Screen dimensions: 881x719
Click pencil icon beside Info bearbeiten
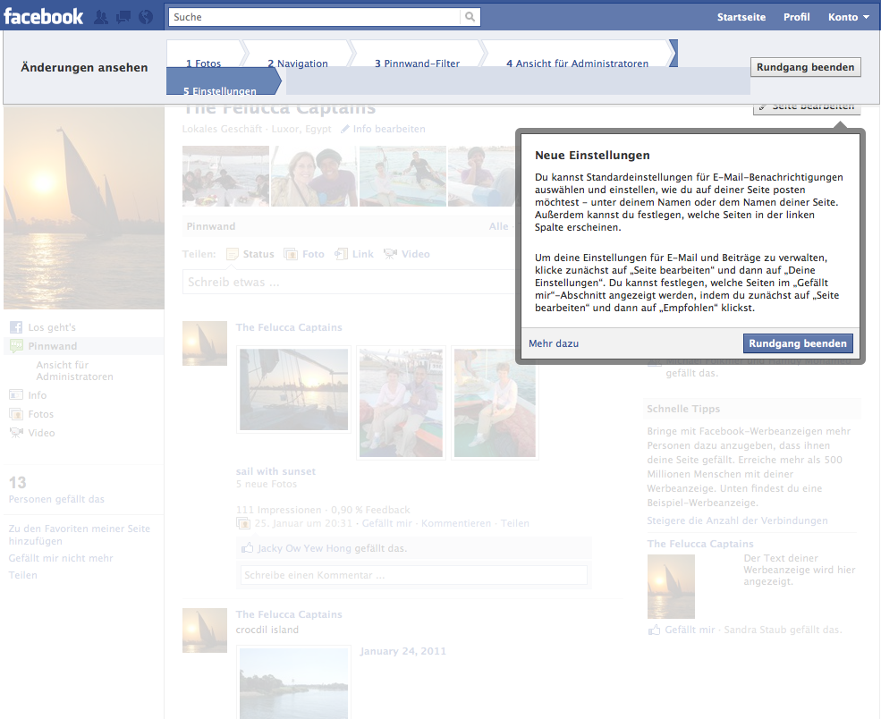pos(345,129)
